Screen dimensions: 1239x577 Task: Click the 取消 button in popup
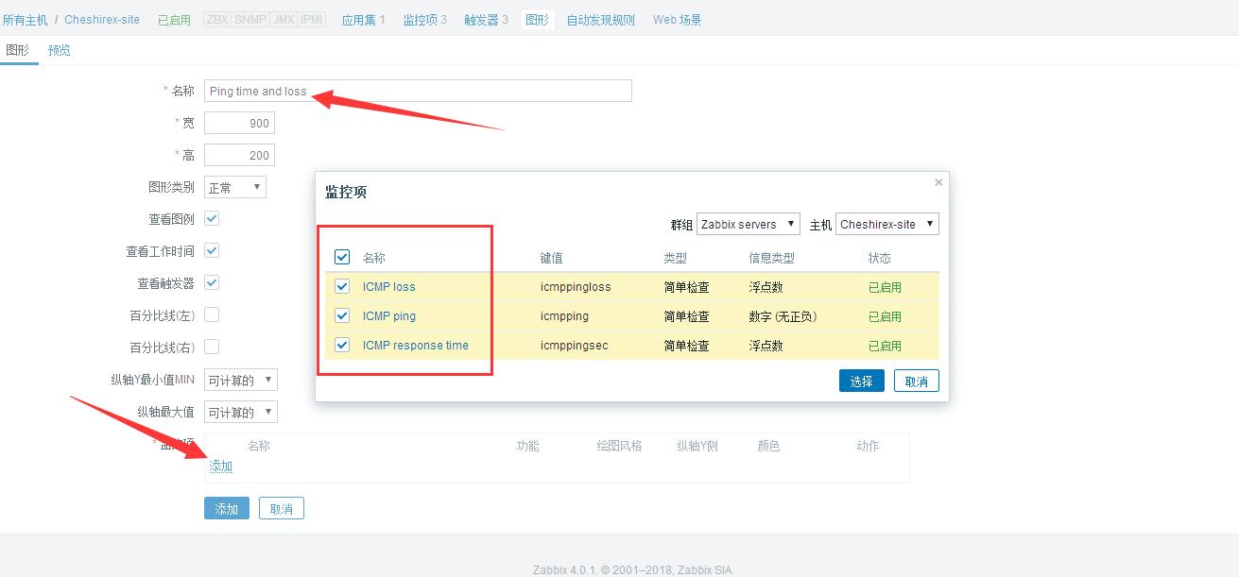pos(917,381)
